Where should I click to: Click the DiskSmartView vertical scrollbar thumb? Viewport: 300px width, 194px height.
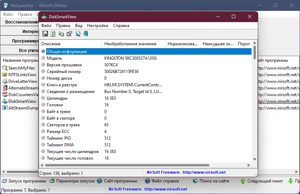coord(255,52)
